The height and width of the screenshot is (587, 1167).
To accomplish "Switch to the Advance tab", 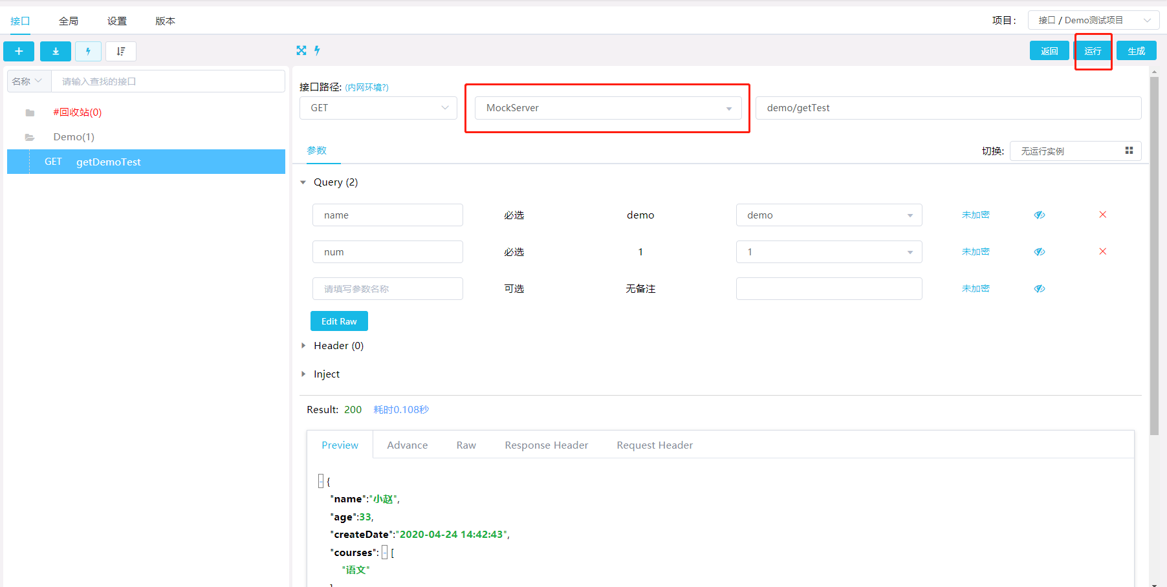I will [x=408, y=445].
